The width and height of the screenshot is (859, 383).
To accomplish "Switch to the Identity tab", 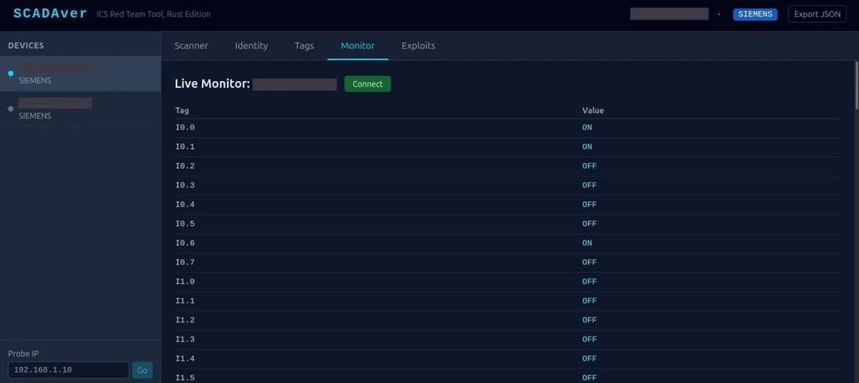I will (x=251, y=46).
